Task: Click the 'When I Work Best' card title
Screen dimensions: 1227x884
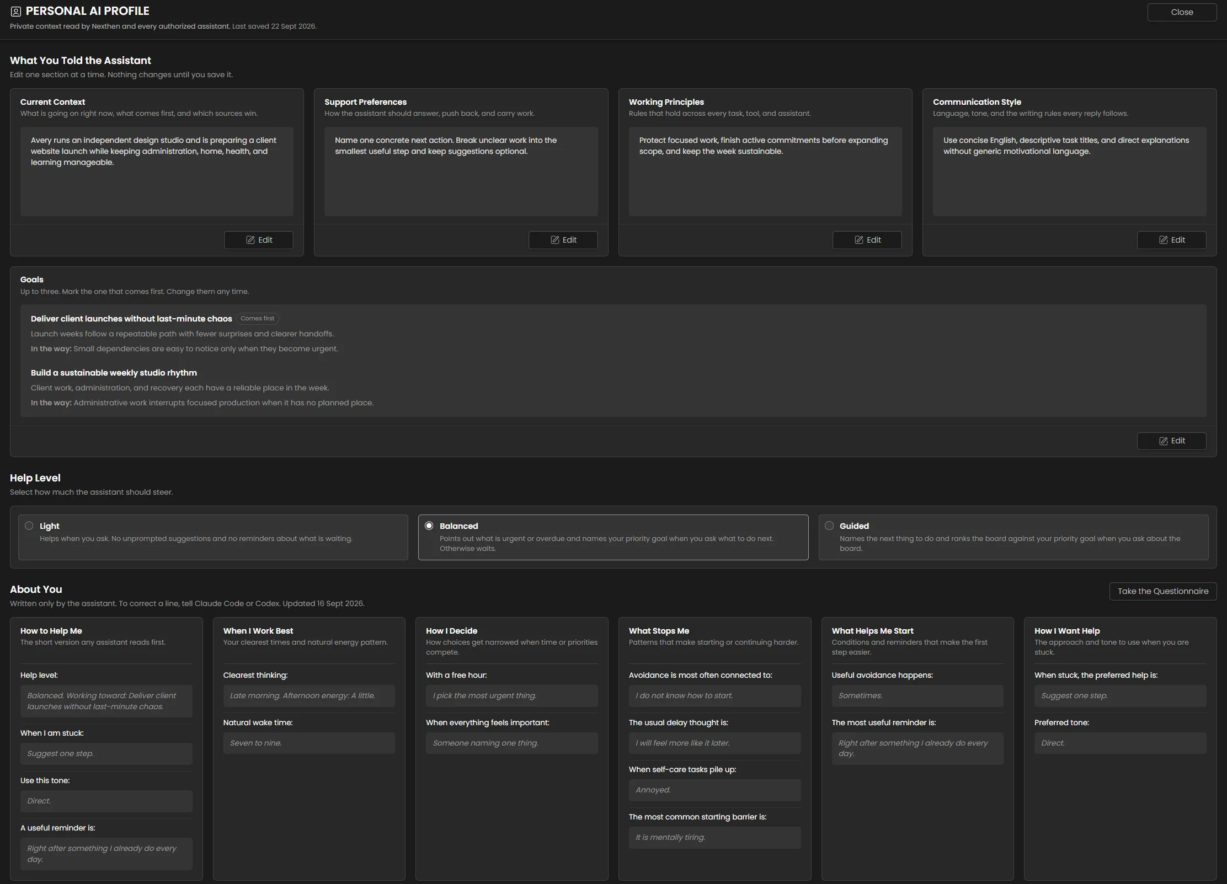Action: [x=258, y=631]
